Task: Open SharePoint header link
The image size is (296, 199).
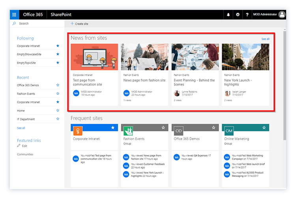Action: pos(61,15)
